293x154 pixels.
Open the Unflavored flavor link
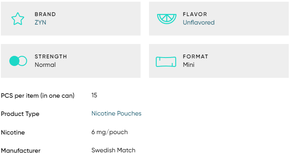(x=199, y=22)
